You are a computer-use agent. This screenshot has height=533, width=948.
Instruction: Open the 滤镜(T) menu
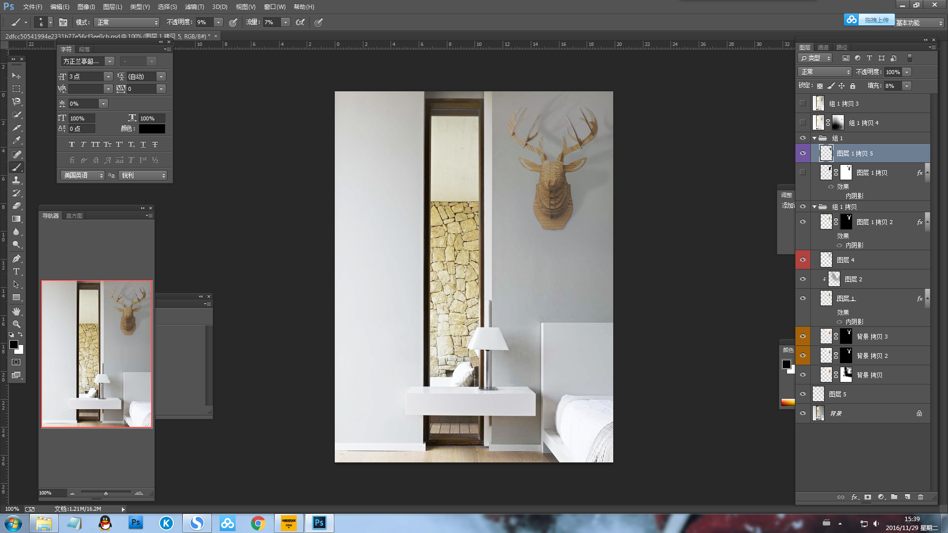tap(194, 7)
